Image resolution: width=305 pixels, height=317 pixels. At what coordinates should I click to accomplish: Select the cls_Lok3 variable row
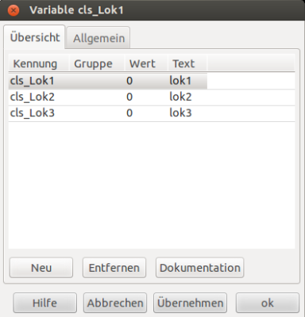pos(152,113)
